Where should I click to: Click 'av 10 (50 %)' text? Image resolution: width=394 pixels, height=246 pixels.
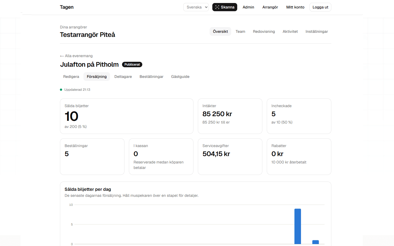(282, 122)
